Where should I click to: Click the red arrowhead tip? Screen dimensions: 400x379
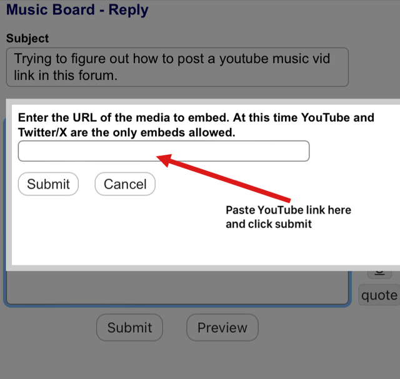(161, 159)
